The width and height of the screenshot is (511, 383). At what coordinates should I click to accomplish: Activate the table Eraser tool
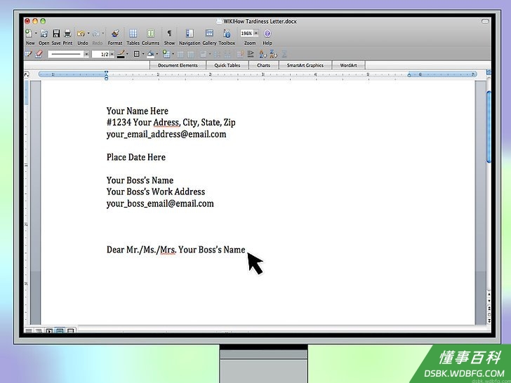pyautogui.click(x=39, y=54)
